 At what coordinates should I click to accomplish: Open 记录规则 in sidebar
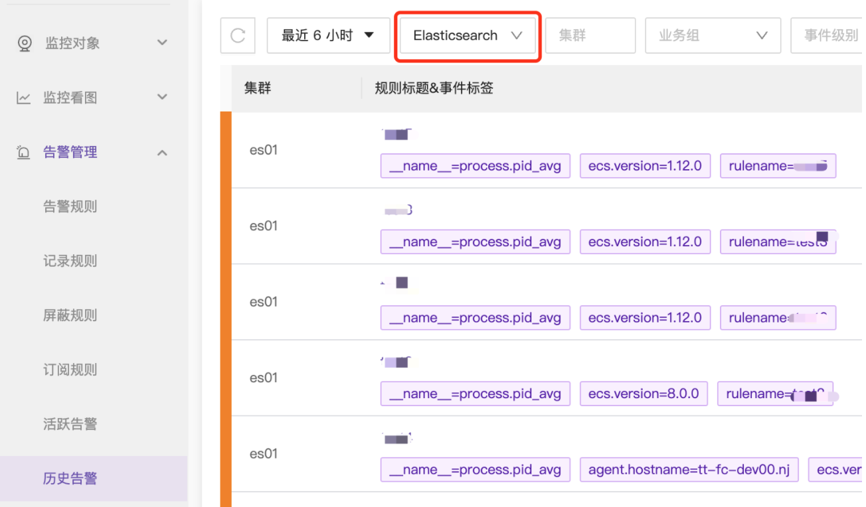coord(70,261)
